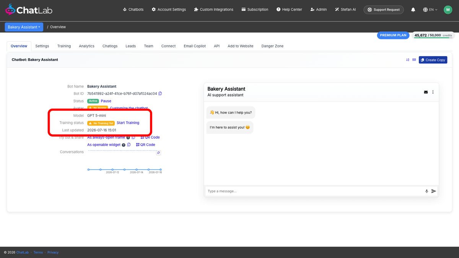Click the Last updated value 2026-07-16 15:01
Image resolution: width=459 pixels, height=258 pixels.
pyautogui.click(x=102, y=130)
